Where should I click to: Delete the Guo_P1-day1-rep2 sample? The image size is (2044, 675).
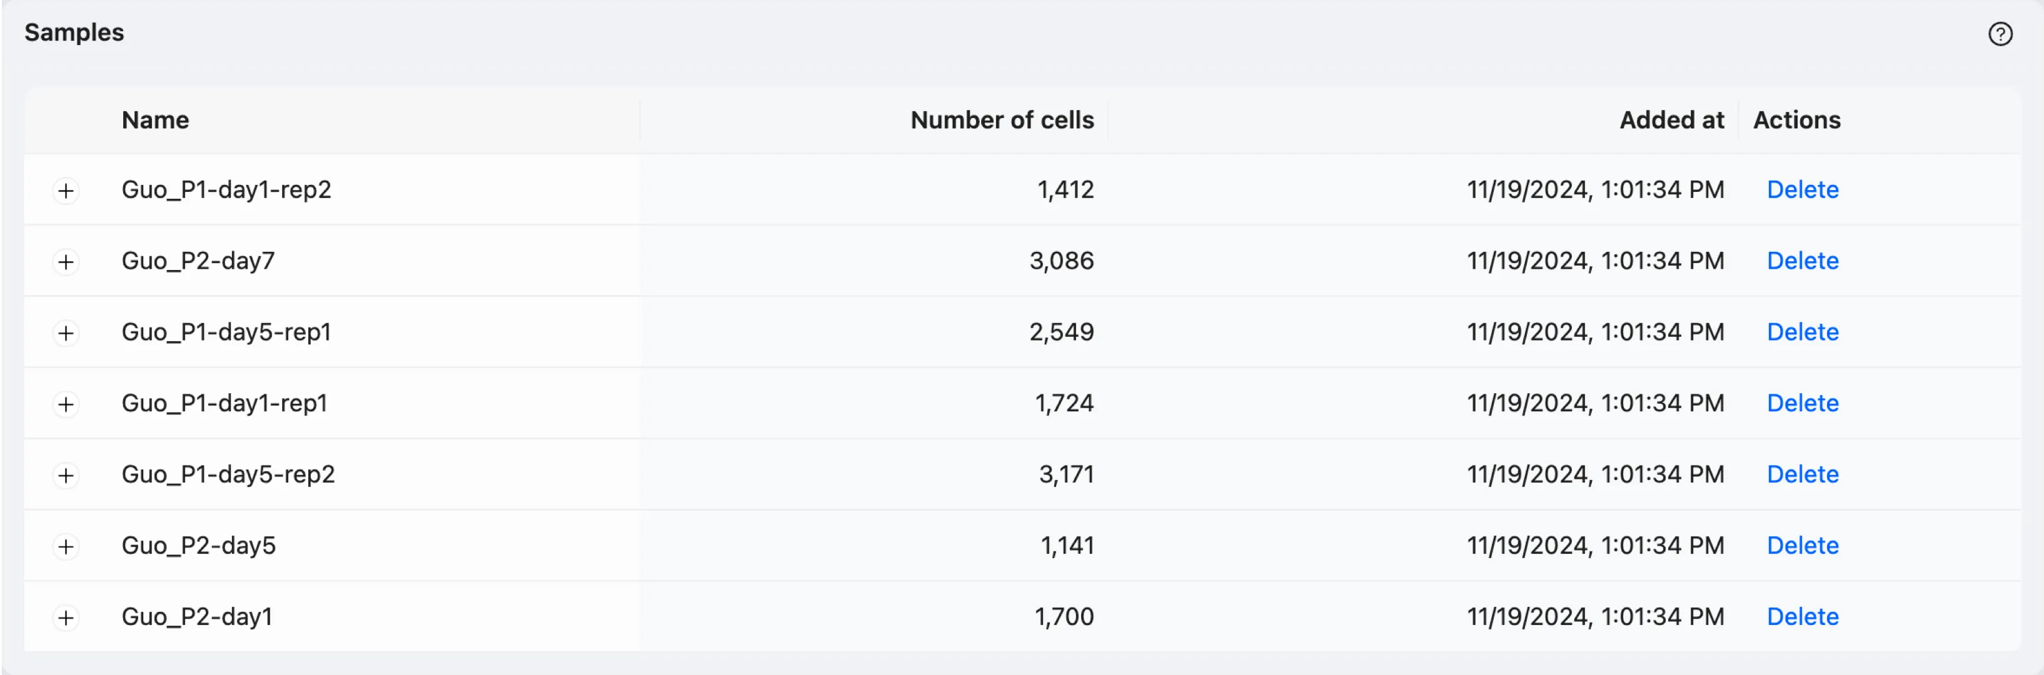click(x=1802, y=189)
